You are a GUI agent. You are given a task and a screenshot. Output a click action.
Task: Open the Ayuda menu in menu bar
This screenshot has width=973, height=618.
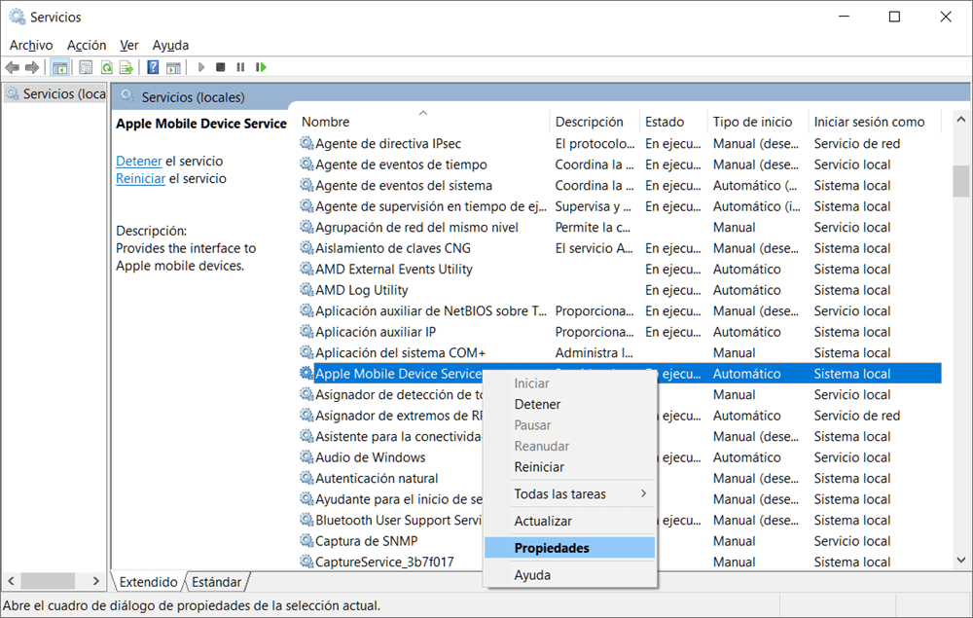(x=170, y=46)
